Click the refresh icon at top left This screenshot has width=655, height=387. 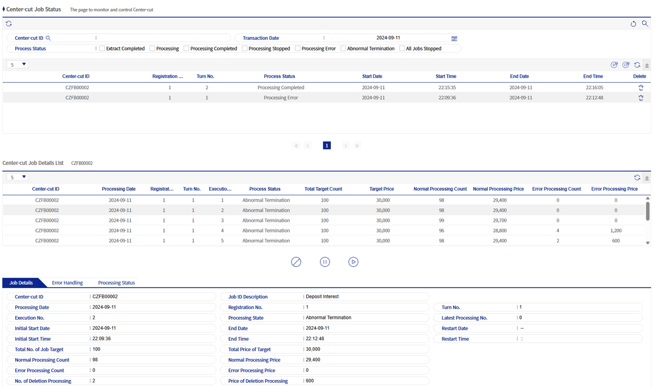[9, 24]
